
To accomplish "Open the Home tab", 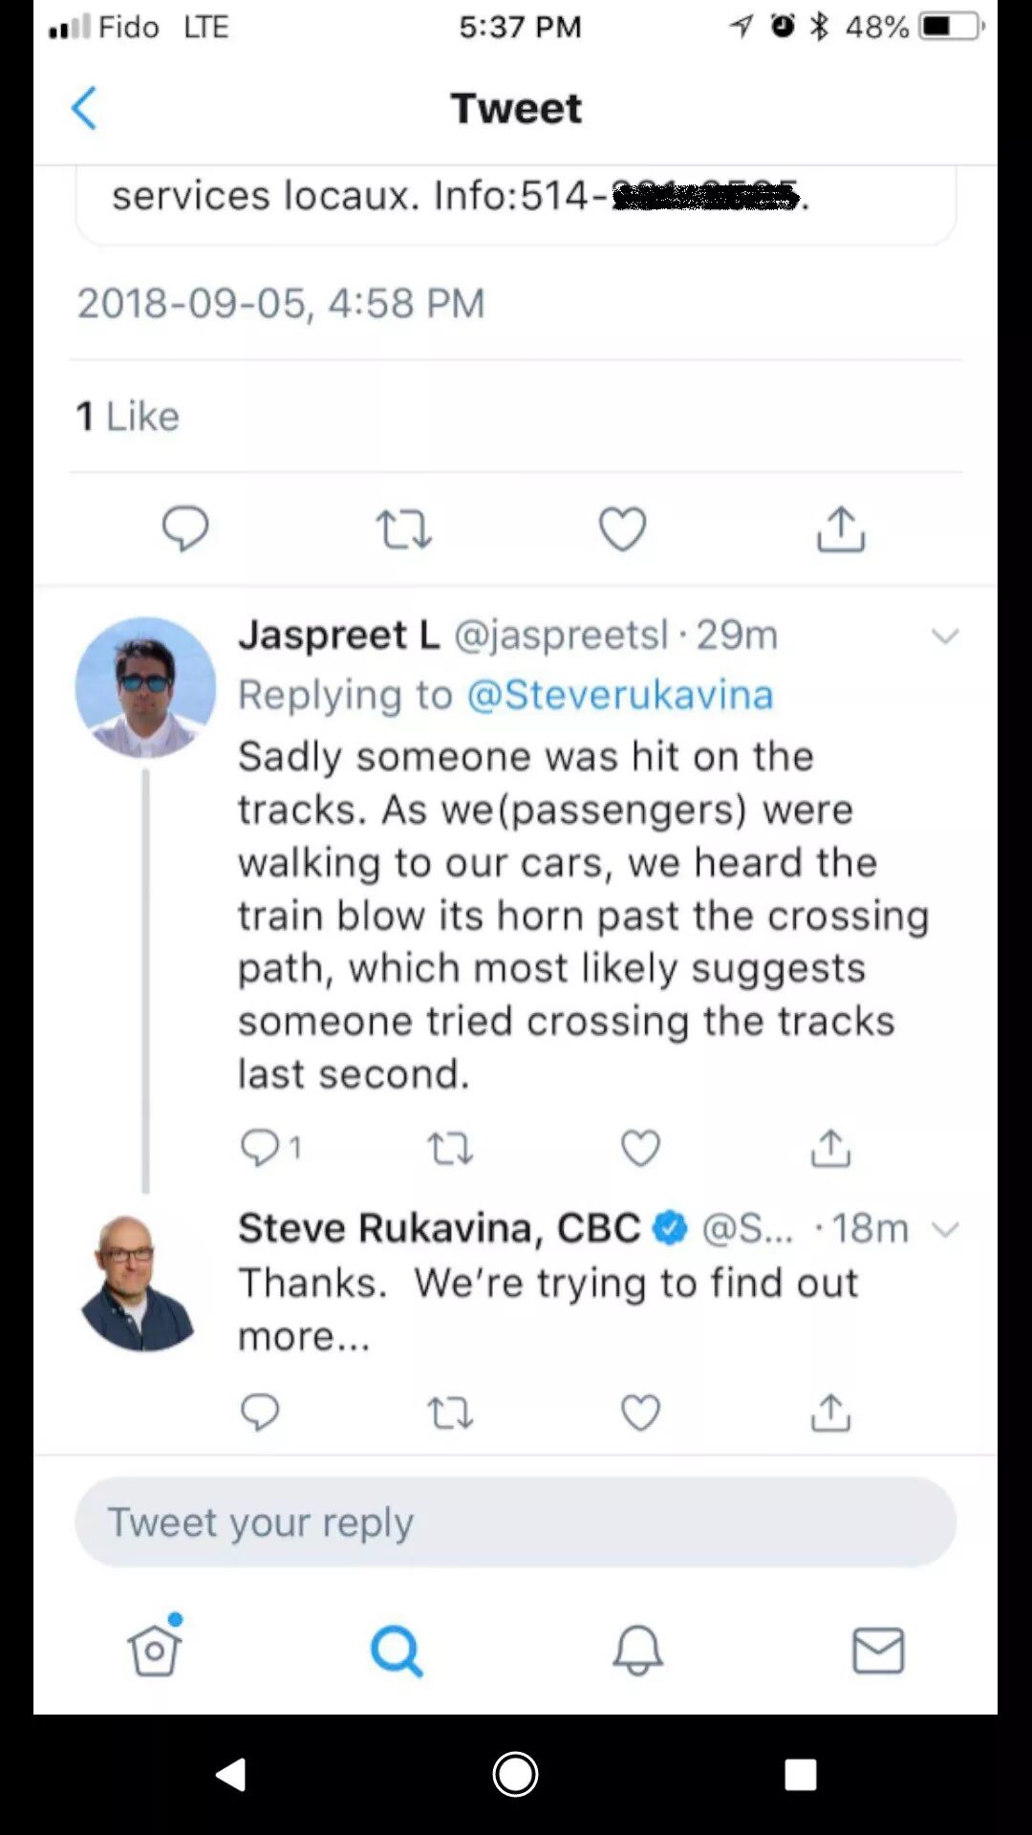I will click(x=155, y=1650).
